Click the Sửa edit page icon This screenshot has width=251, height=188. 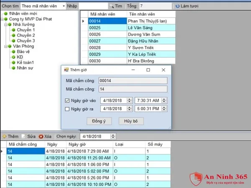click(23, 136)
